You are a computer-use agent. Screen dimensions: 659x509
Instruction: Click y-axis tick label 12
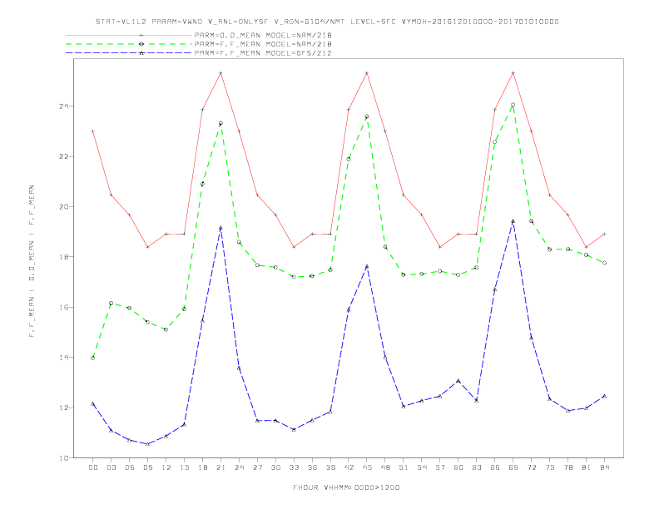[64, 408]
